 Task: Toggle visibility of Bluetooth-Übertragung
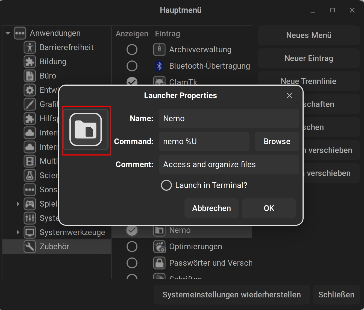click(x=132, y=66)
